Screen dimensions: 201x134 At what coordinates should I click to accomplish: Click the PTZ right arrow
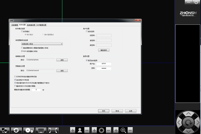[197, 123]
